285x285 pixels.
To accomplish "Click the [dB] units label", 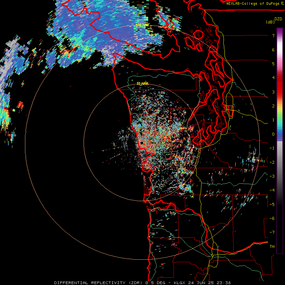I will 270,22.
